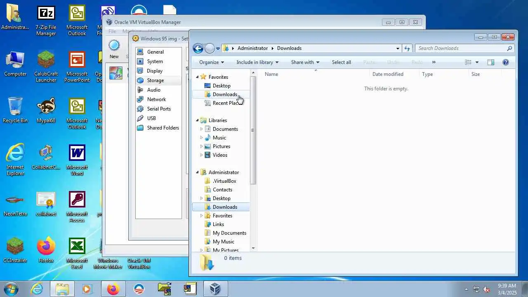Click the Explorer Back arrow button

pyautogui.click(x=198, y=48)
